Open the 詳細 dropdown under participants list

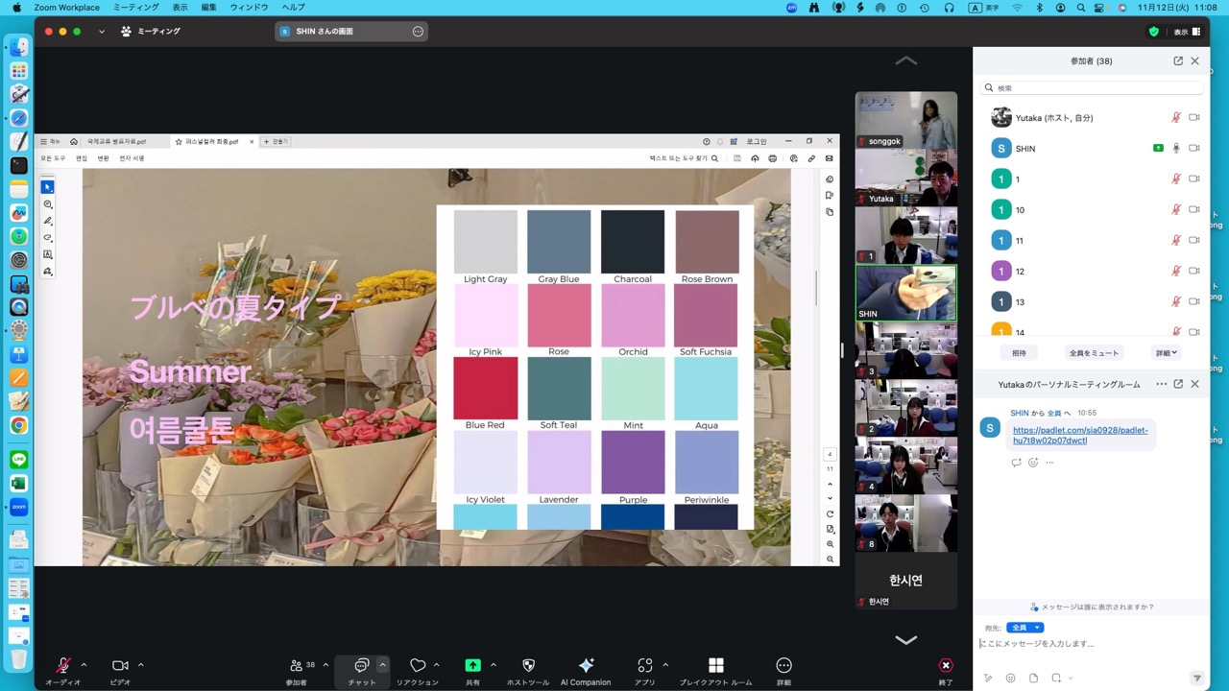click(x=1166, y=352)
